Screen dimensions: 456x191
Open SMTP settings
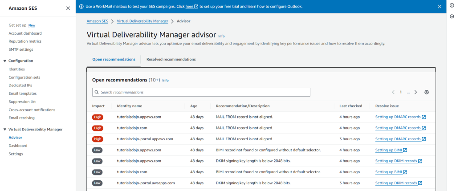21,49
